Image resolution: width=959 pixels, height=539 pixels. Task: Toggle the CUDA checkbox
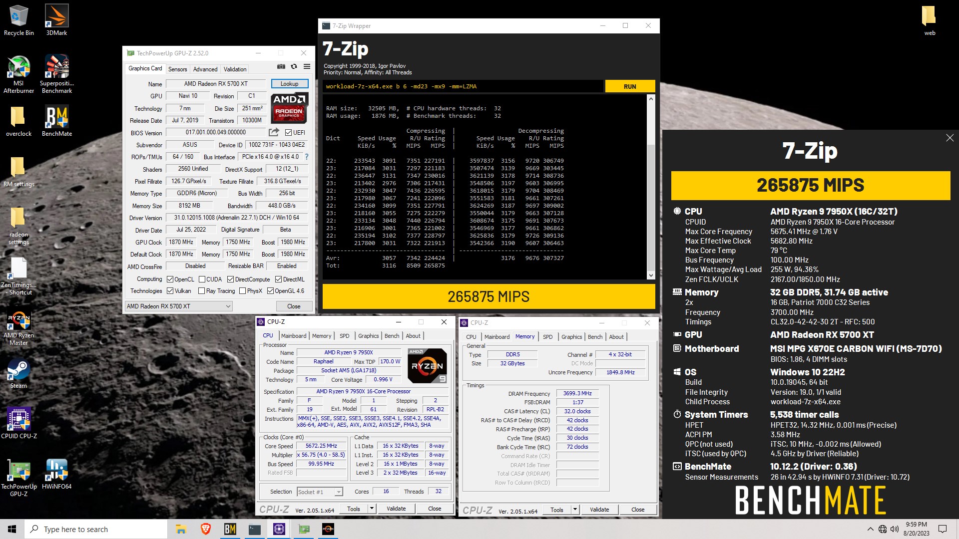tap(202, 279)
